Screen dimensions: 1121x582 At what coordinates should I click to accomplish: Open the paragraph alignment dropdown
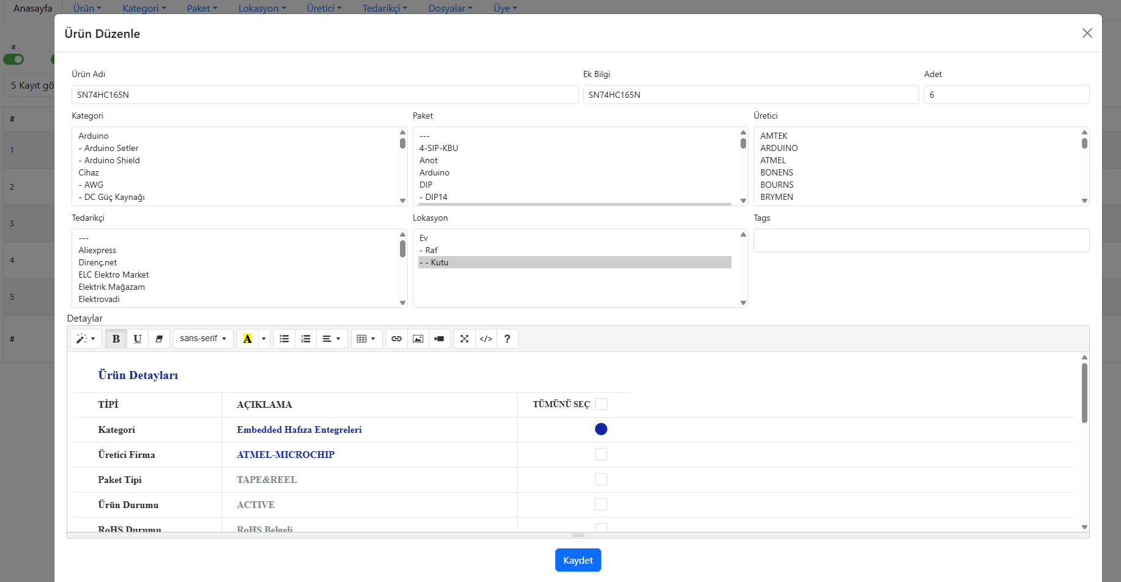(x=331, y=339)
